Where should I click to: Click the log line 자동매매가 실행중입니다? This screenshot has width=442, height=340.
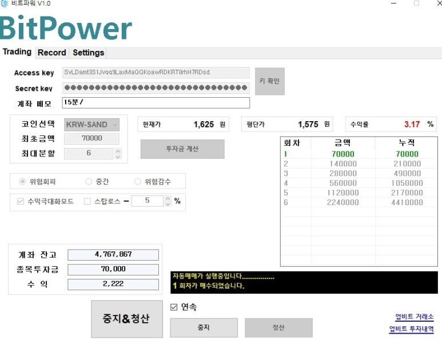[x=223, y=276]
